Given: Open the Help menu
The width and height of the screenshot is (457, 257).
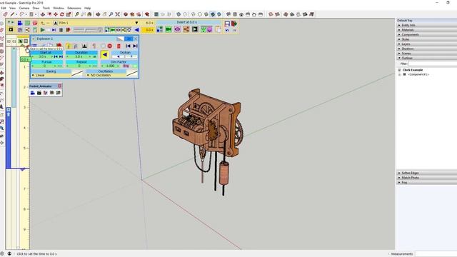Looking at the screenshot, I should tap(87, 8).
